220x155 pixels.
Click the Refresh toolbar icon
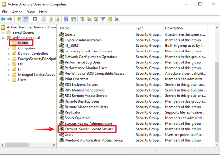pyautogui.click(x=51, y=19)
